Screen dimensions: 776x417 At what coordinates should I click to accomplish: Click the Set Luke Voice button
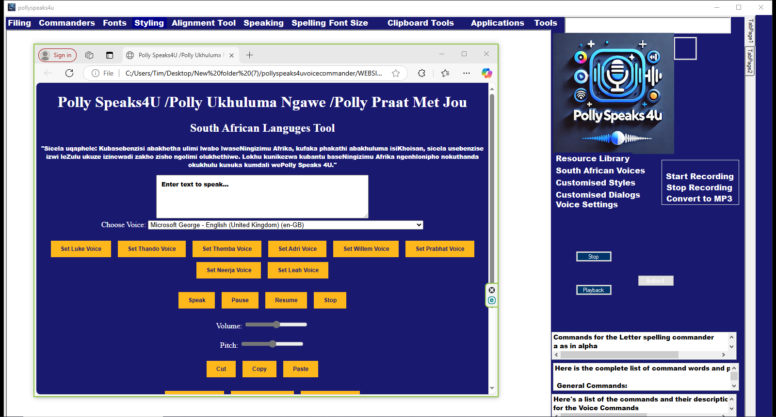tap(81, 249)
